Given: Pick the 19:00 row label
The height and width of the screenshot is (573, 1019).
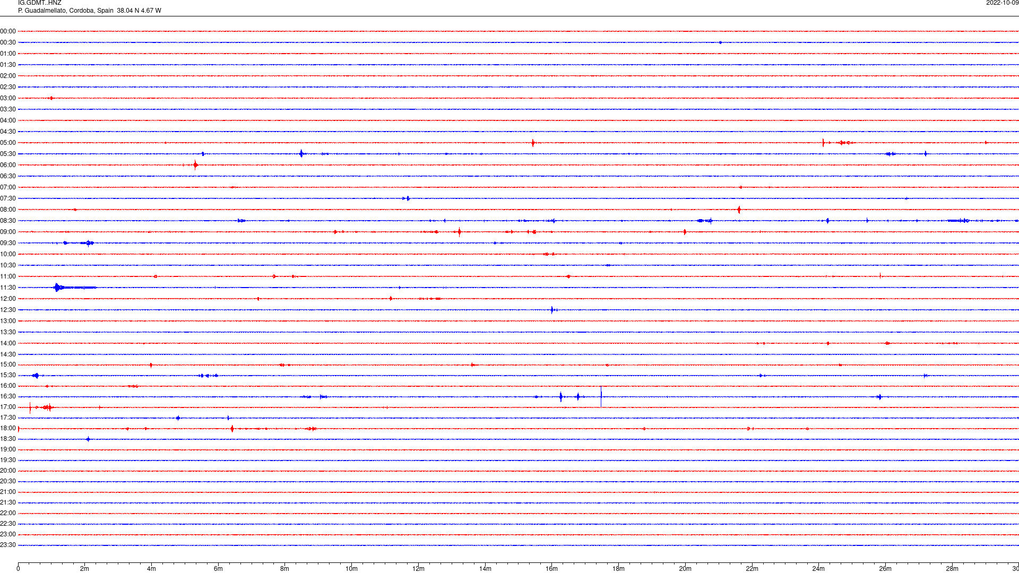Looking at the screenshot, I should point(8,449).
